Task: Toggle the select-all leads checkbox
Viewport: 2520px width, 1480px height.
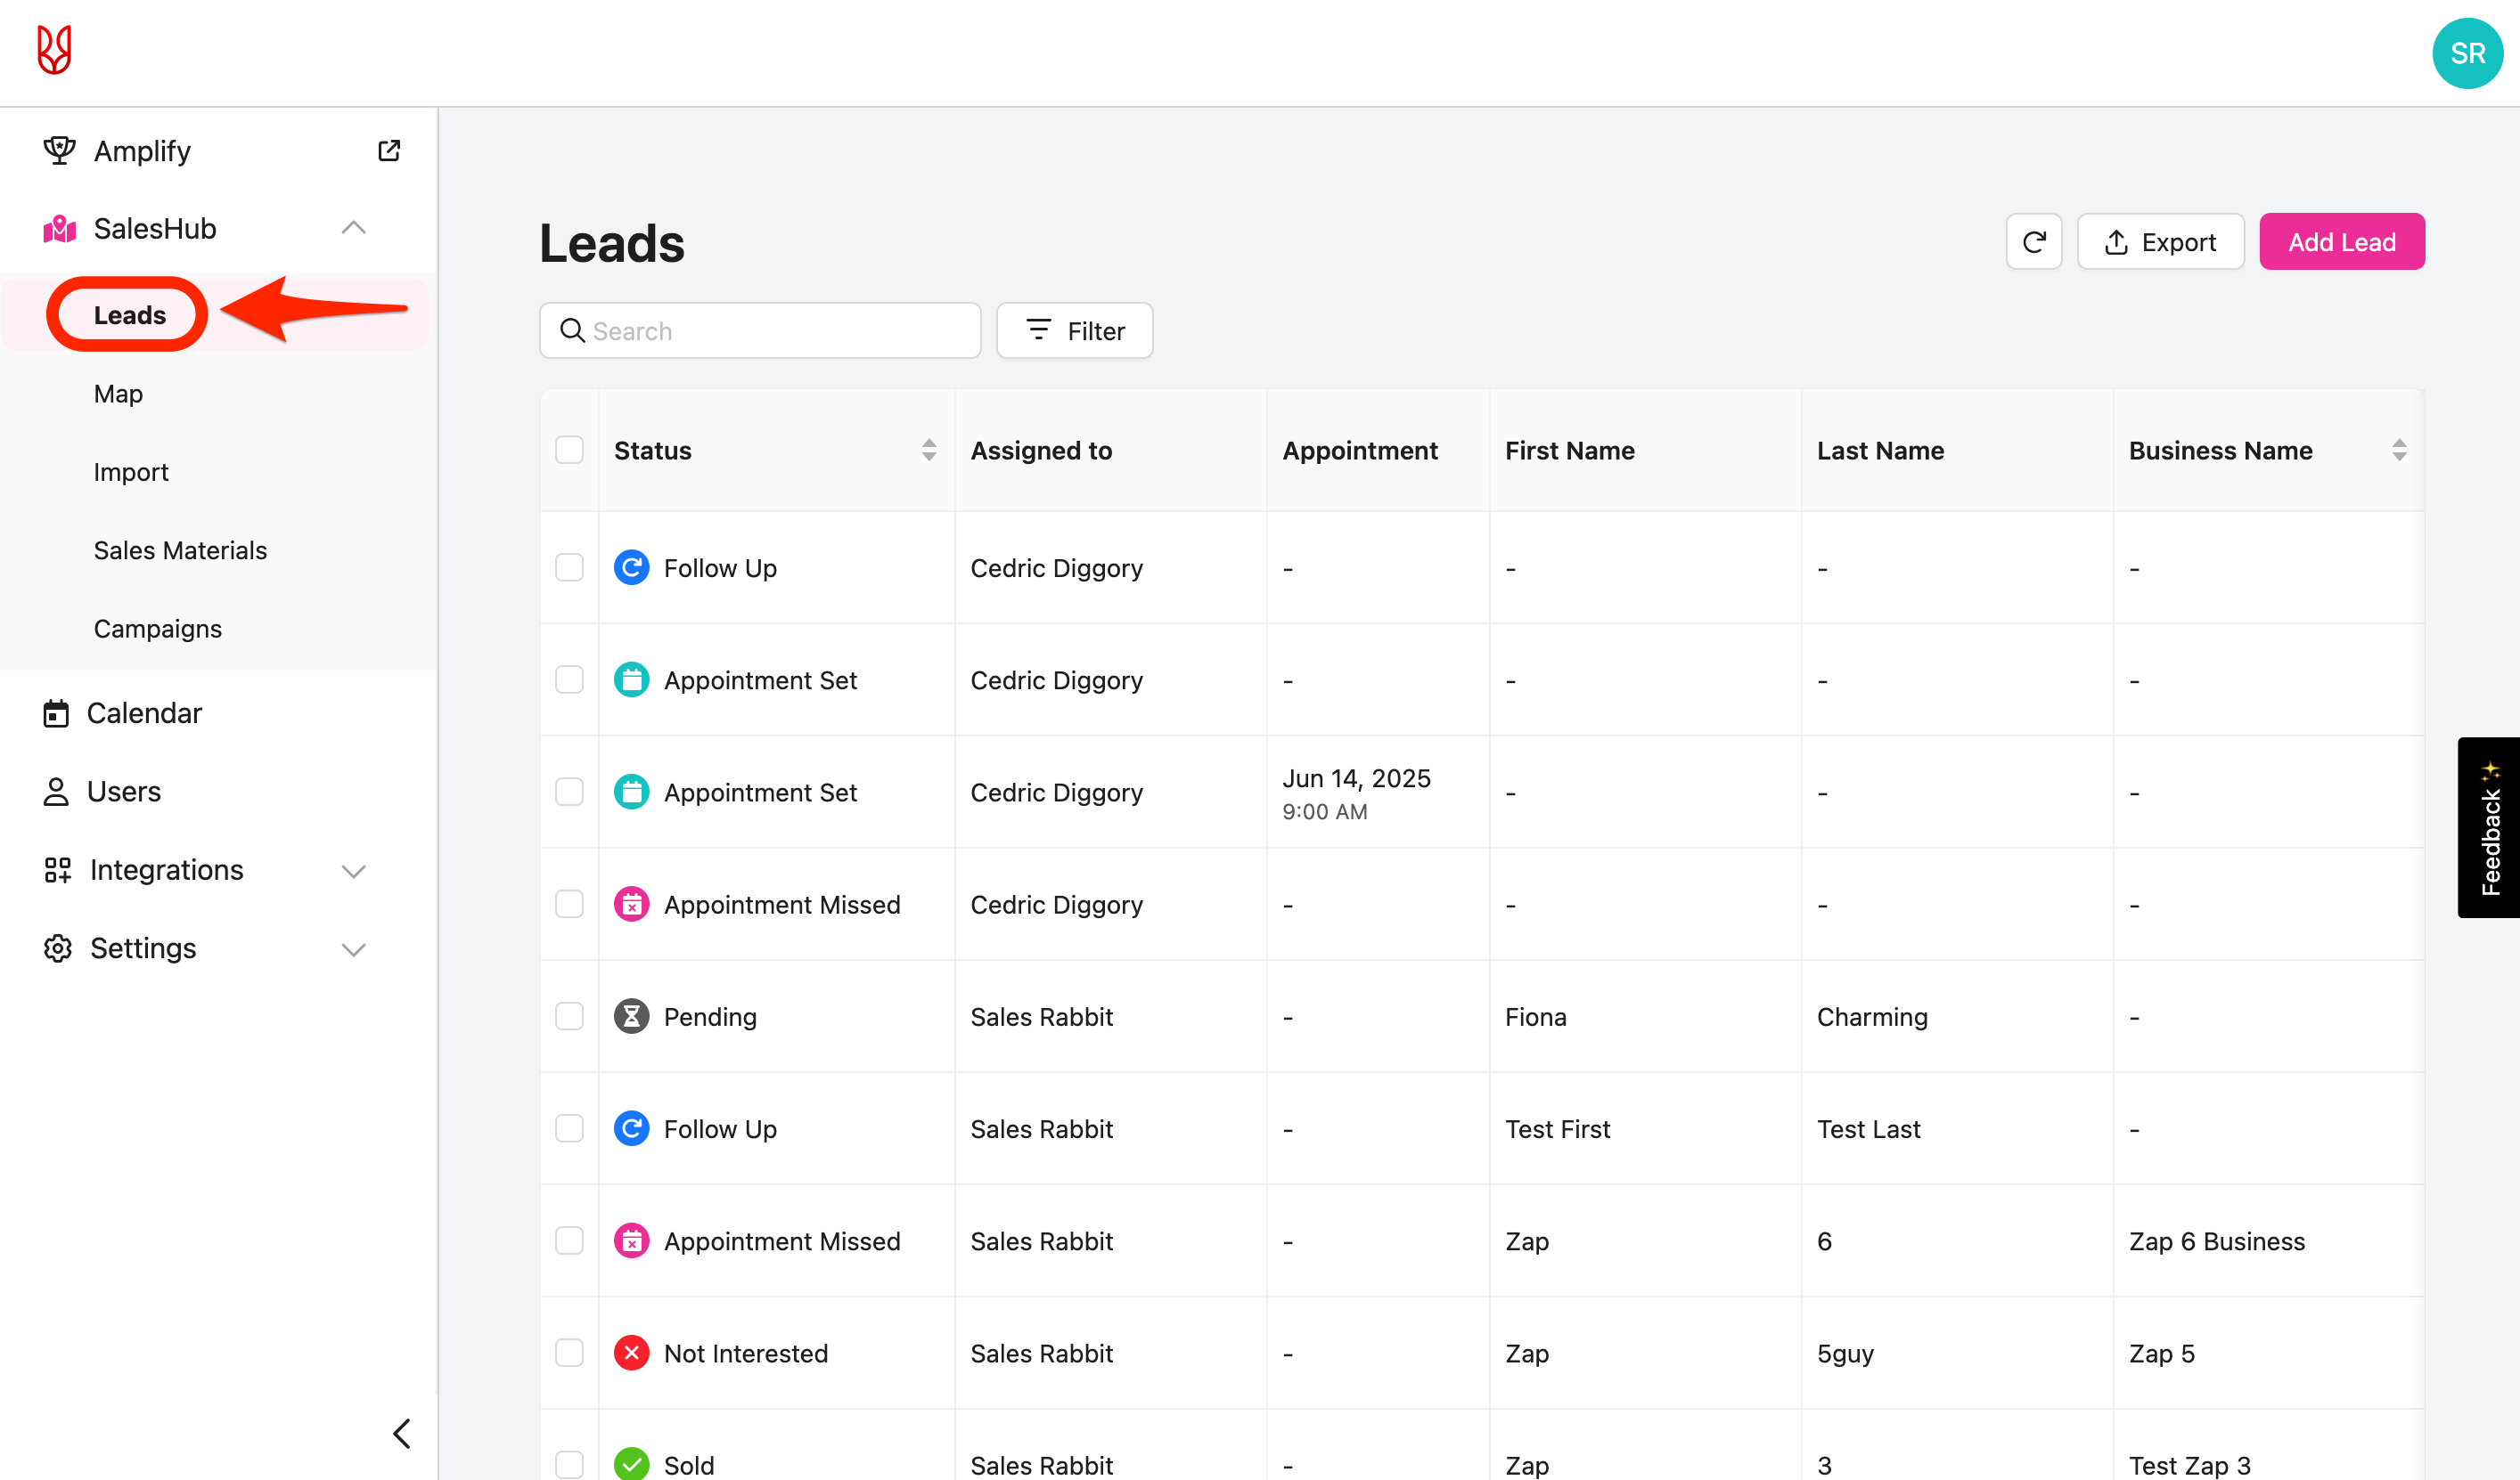Action: point(569,450)
